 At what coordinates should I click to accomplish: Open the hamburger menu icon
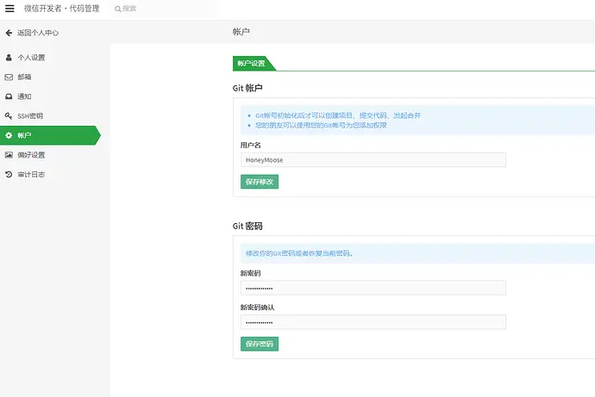click(9, 9)
